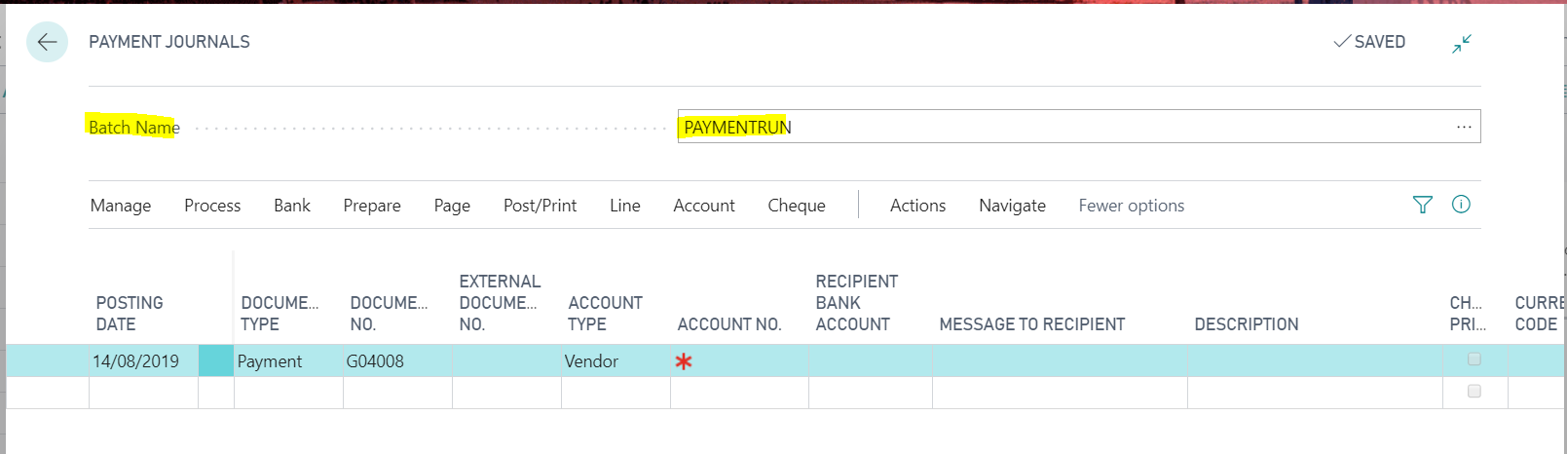The height and width of the screenshot is (454, 1567).
Task: Open the Document Type Payment cell
Action: coord(286,361)
